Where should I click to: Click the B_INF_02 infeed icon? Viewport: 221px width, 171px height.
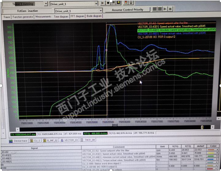45,140
